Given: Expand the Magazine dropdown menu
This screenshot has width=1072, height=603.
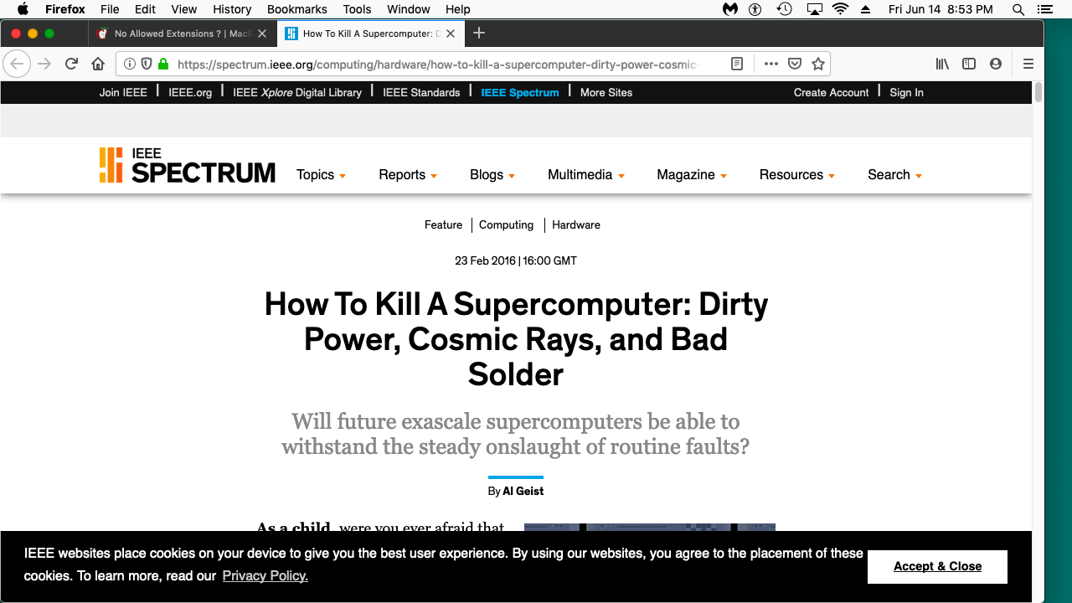Looking at the screenshot, I should pyautogui.click(x=692, y=175).
